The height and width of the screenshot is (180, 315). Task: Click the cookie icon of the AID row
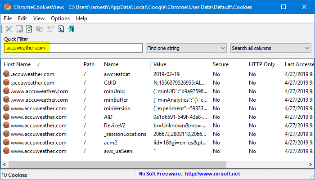tap(6, 117)
